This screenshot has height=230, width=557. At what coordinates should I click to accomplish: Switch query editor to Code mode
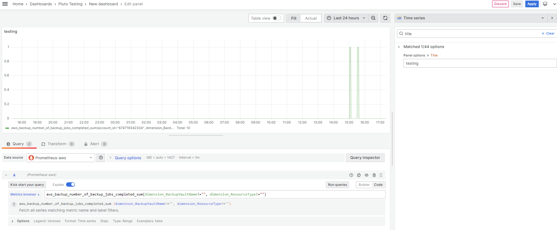[x=378, y=185]
